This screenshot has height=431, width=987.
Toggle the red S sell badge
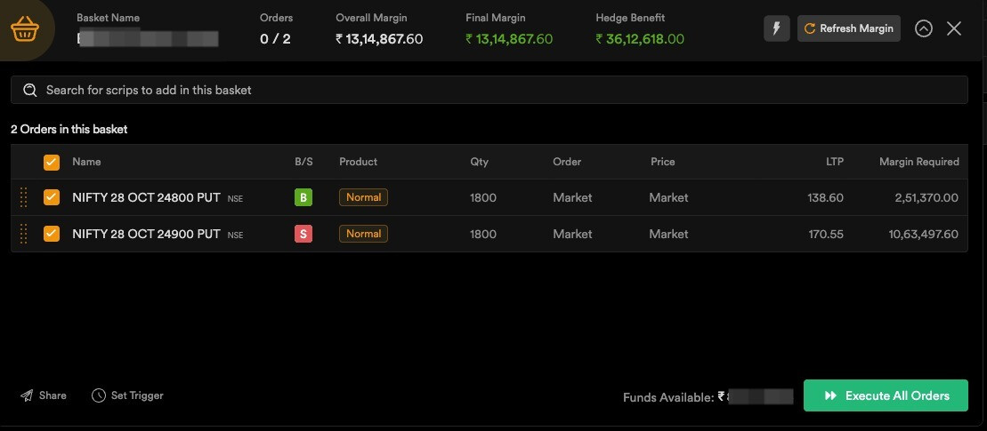coord(303,234)
